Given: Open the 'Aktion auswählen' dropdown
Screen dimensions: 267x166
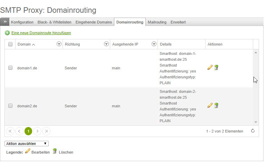Looking at the screenshot, I should [27, 144].
